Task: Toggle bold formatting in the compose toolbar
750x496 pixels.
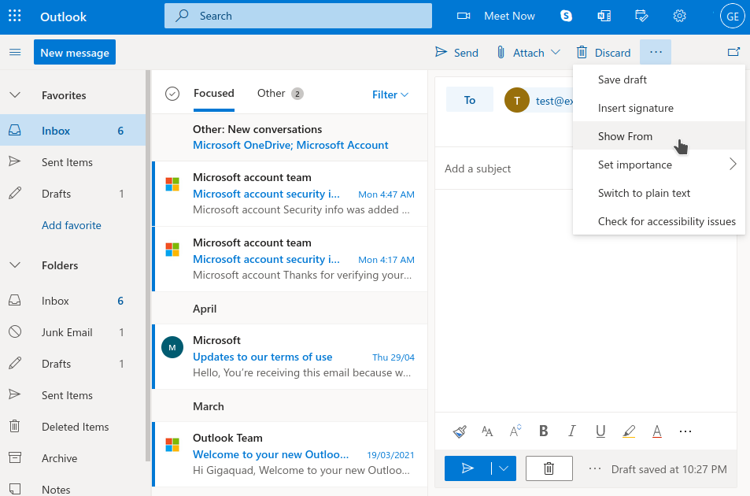Action: (543, 431)
